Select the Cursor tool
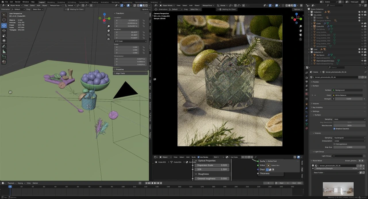Viewport: 368px width, 199px height. coord(4,20)
